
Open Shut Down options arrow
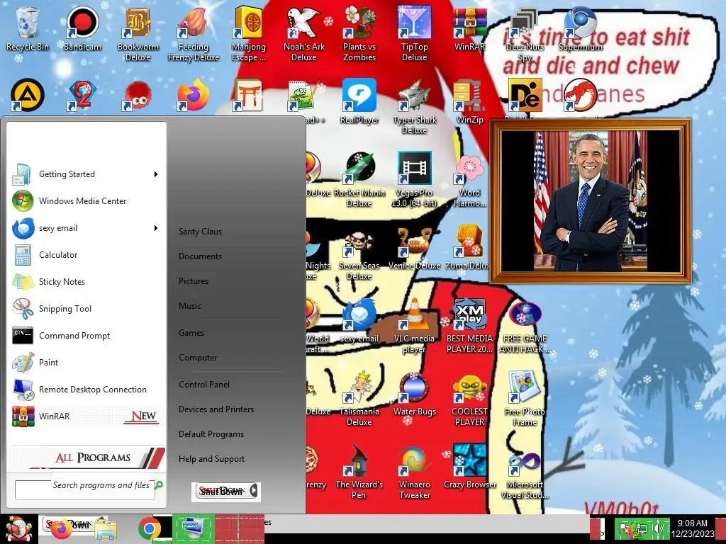[x=255, y=491]
